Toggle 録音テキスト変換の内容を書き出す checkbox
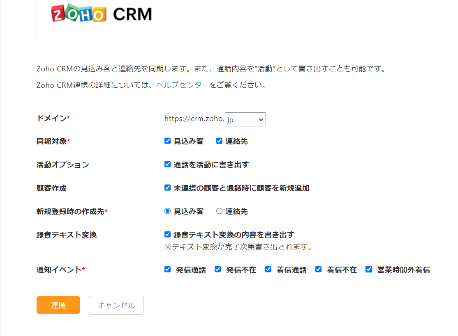The width and height of the screenshot is (458, 336). pos(167,234)
